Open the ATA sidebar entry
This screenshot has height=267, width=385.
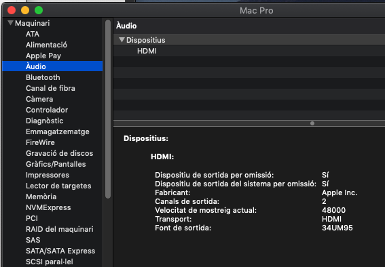coord(33,34)
